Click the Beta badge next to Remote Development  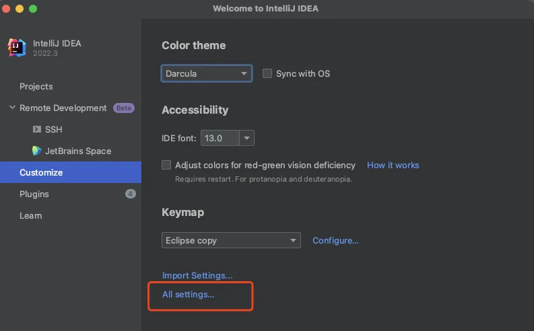pos(123,108)
